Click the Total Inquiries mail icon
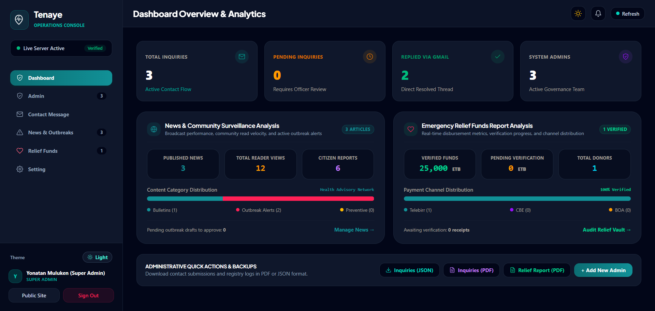Viewport: 655px width, 311px height. pyautogui.click(x=242, y=57)
